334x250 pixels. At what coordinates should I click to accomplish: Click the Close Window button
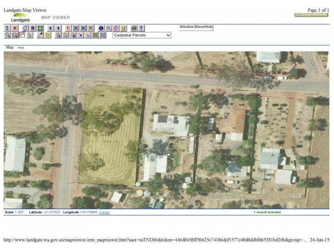tap(311, 15)
